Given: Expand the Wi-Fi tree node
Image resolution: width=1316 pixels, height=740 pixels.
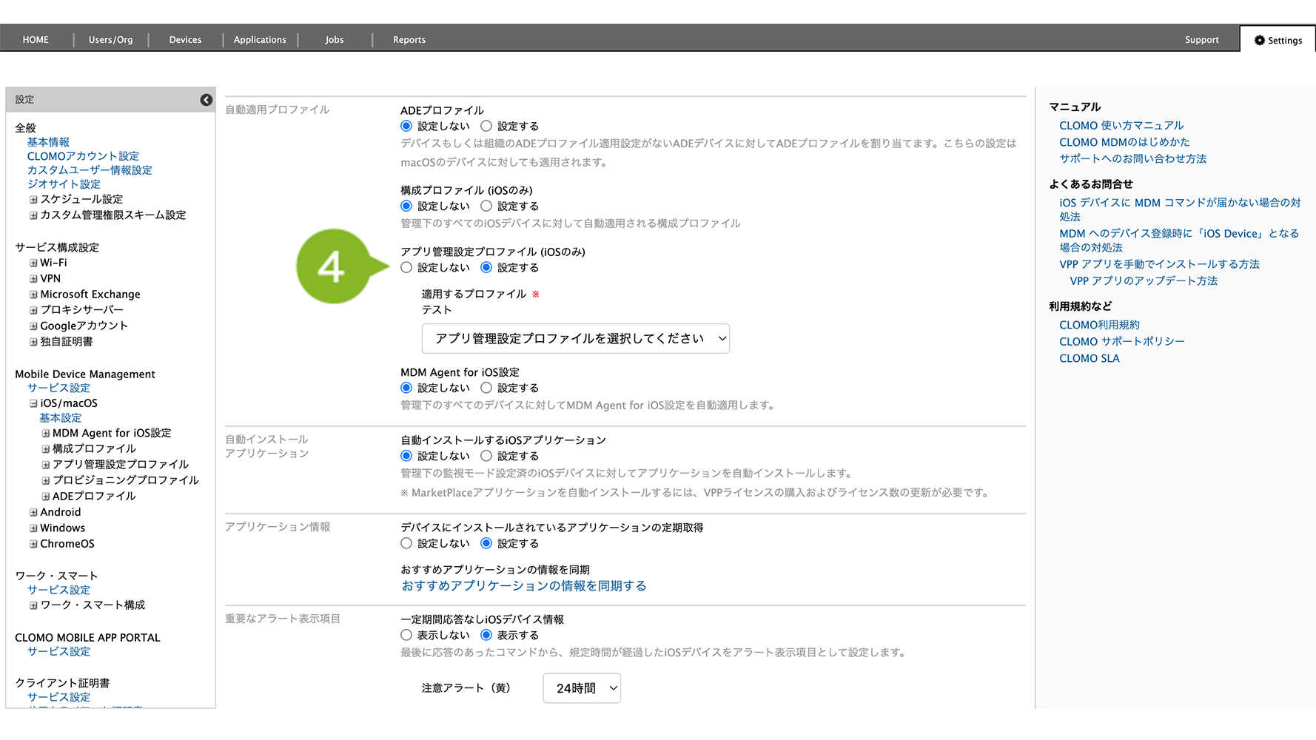Looking at the screenshot, I should (x=33, y=263).
